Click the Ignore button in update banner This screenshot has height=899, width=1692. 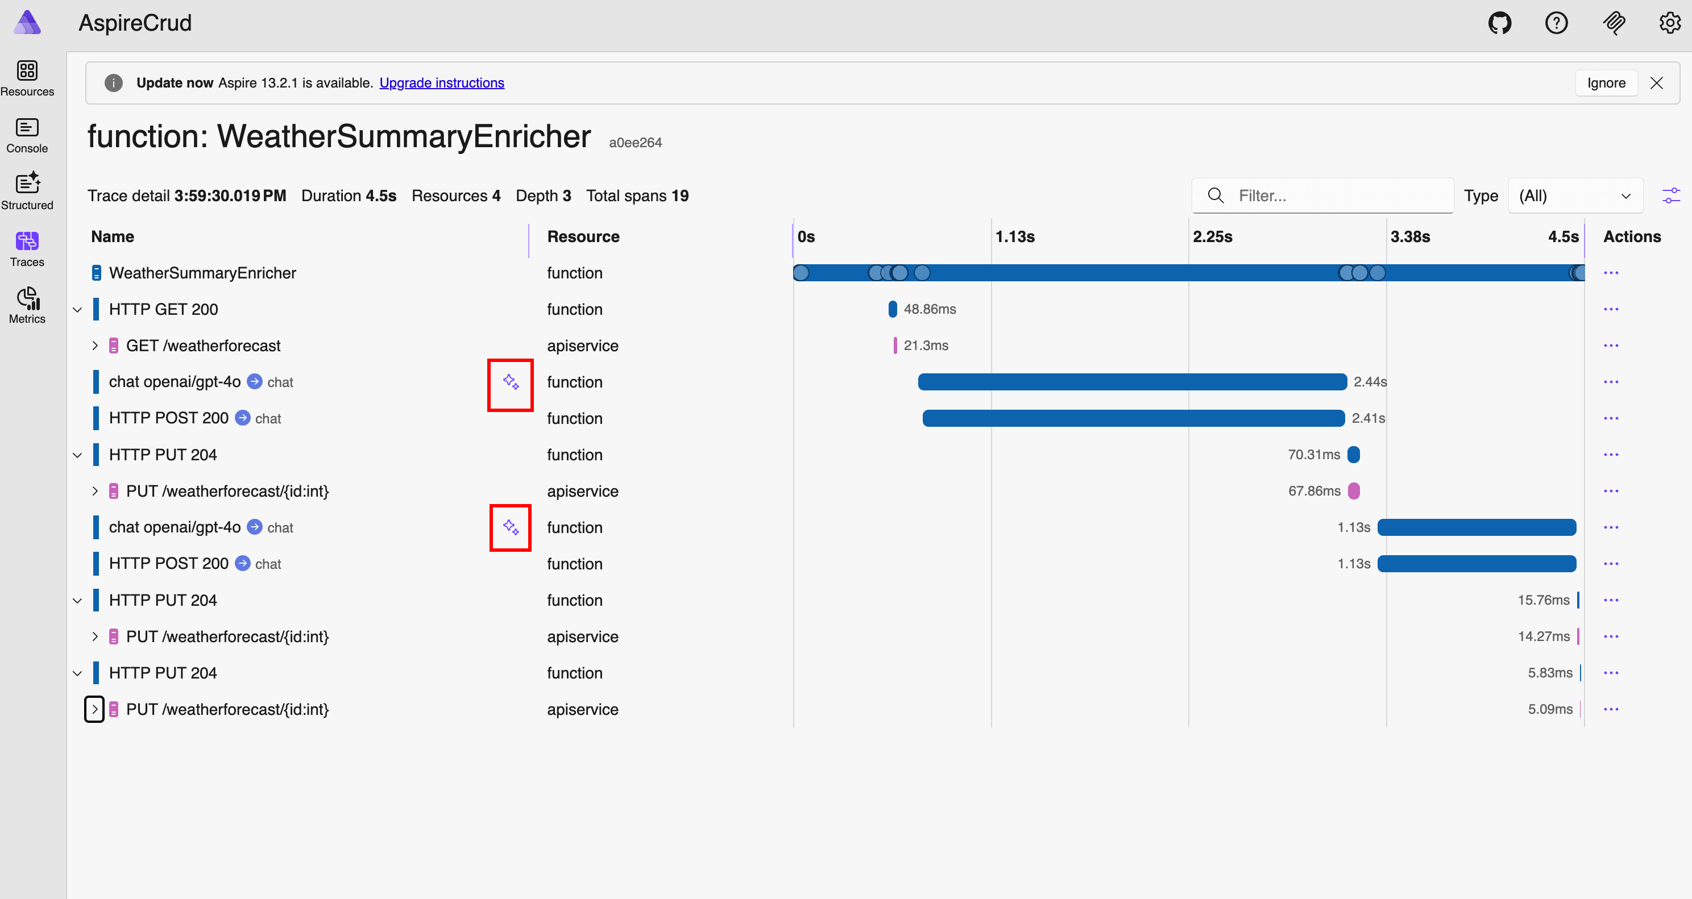[1606, 83]
